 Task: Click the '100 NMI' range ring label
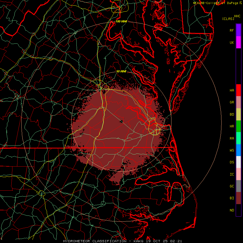[121, 21]
